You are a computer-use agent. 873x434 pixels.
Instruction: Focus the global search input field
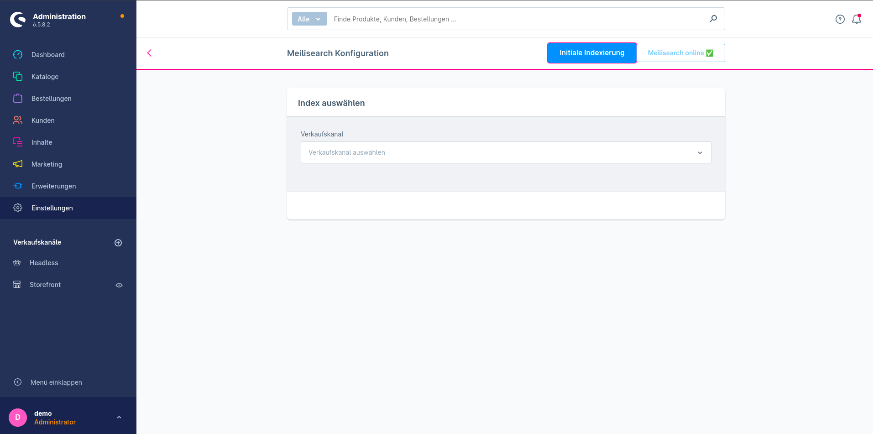(x=518, y=19)
